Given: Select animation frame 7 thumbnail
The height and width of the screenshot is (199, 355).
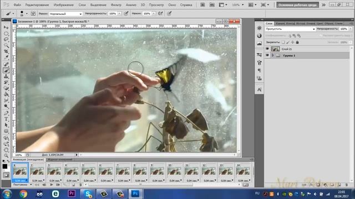Looking at the screenshot, I should (x=123, y=171).
